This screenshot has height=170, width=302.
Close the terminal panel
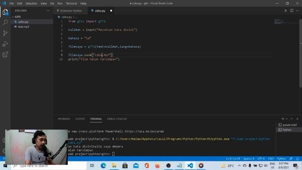pos(297,119)
